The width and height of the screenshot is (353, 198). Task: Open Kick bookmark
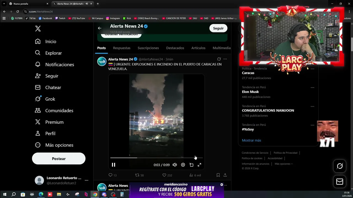(127, 18)
